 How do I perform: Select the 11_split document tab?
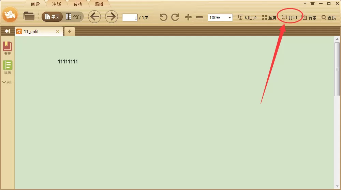point(39,31)
